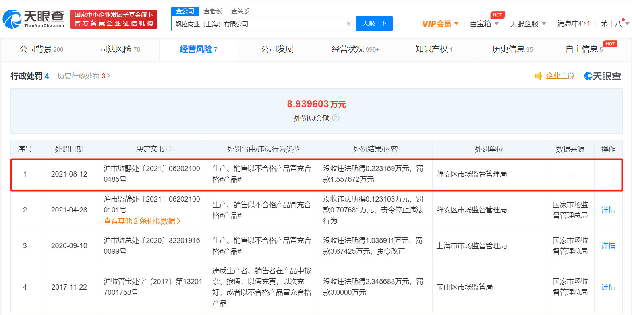632x315 pixels.
Task: Open 详情 for the 2017-11-22 penalty
Action: (608, 287)
